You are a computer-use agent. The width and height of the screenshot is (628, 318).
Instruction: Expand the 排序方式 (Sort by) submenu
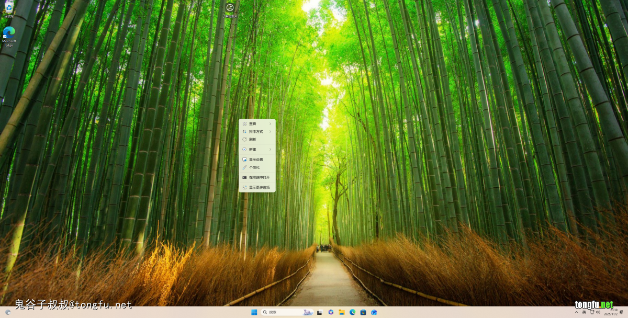point(257,131)
